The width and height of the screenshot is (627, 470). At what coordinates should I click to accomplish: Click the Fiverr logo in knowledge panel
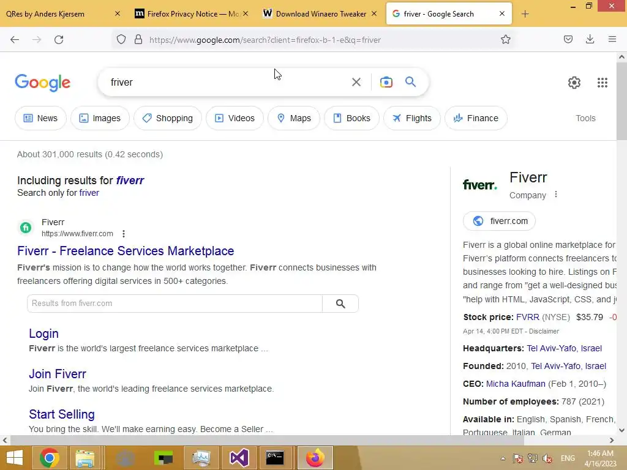pos(480,185)
